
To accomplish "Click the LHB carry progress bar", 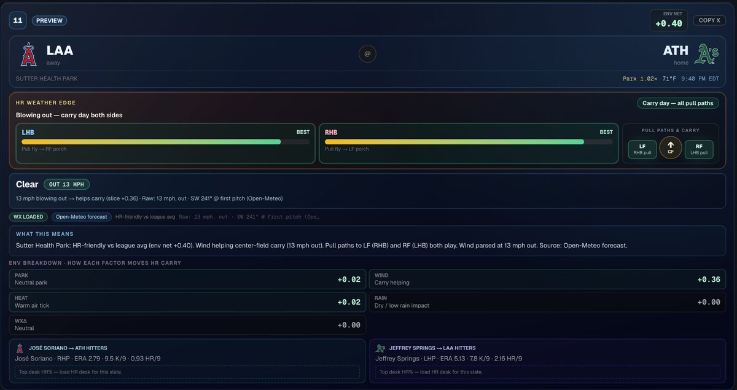I will (x=165, y=141).
